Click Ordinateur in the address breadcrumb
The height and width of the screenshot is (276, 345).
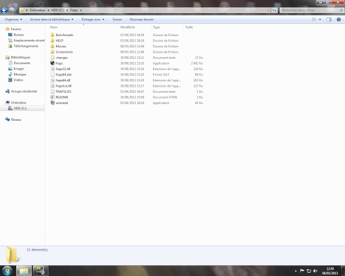click(38, 10)
